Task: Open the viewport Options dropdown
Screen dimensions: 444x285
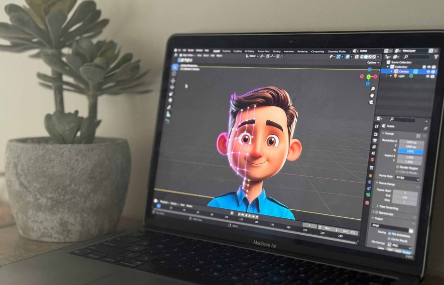Action: click(373, 63)
